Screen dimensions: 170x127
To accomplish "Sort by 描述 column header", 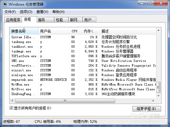I will coord(128,31).
